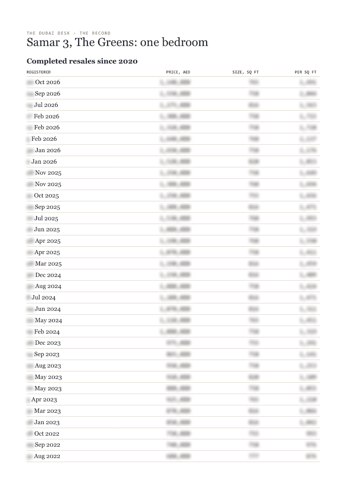Image resolution: width=347 pixels, height=490 pixels.
Task: Select the Oct 2026 resale row
Action: click(173, 82)
